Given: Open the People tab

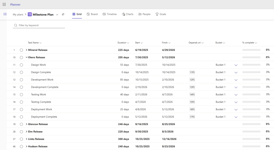Looking at the screenshot, I should point(144,14).
